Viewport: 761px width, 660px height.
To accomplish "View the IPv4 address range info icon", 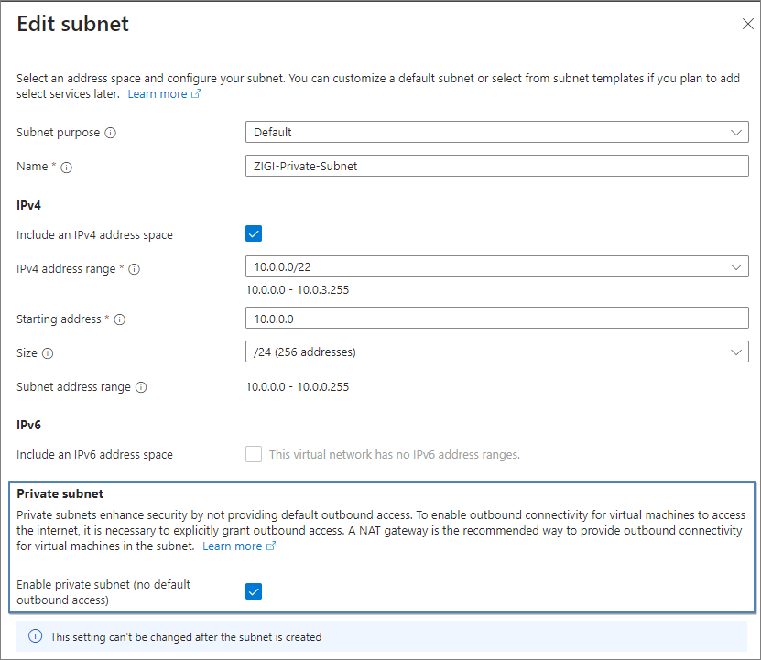I will pyautogui.click(x=135, y=268).
